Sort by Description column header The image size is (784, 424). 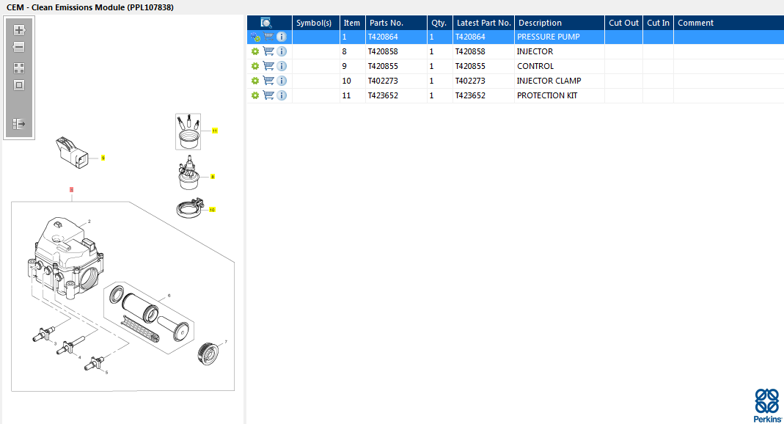click(x=560, y=23)
